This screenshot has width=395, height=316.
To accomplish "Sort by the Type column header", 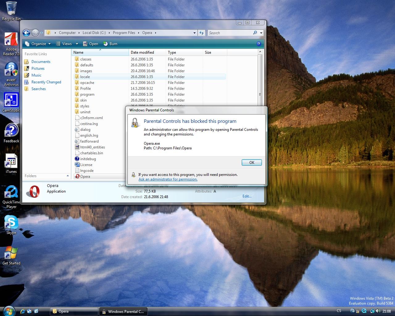I will pyautogui.click(x=184, y=52).
